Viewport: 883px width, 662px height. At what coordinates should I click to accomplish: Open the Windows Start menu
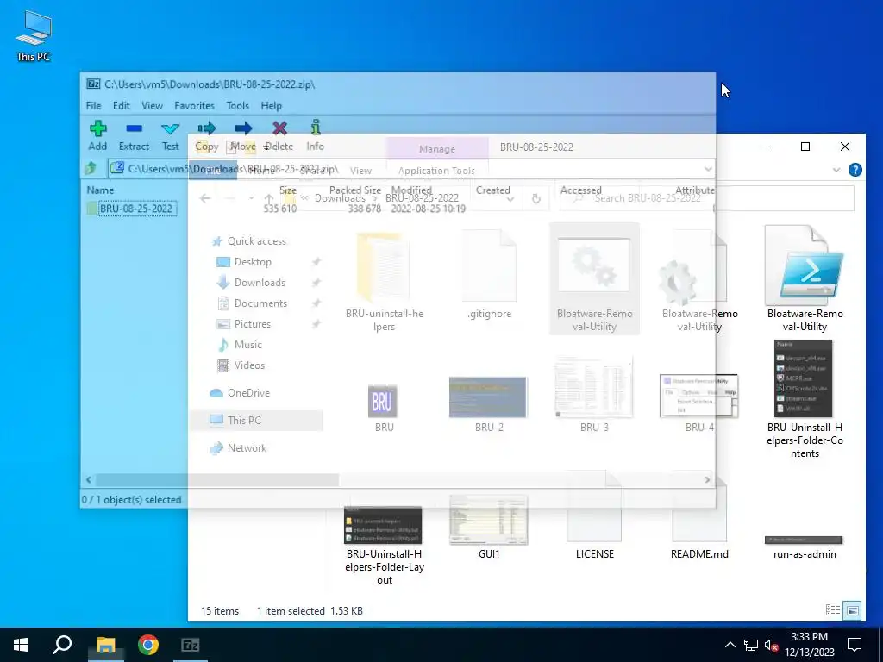point(21,645)
